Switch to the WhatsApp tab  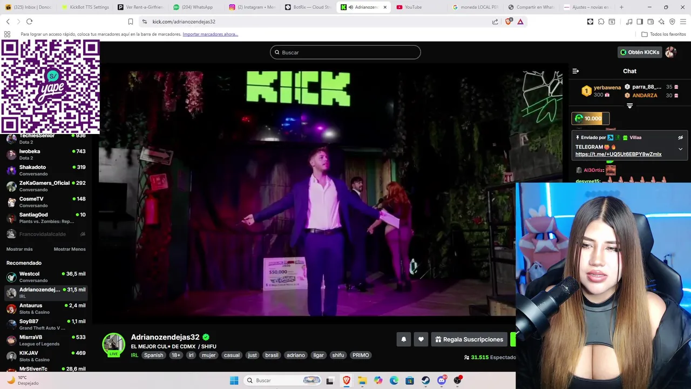click(197, 7)
